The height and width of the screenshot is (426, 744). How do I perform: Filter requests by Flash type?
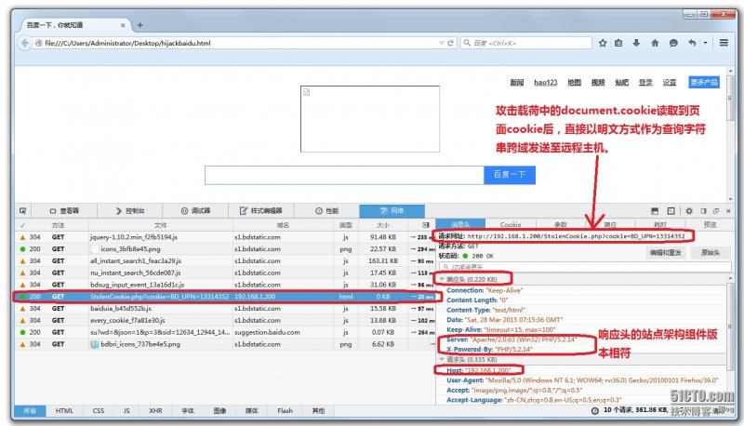285,411
